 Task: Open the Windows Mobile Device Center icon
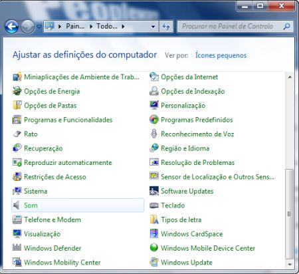coord(154,248)
